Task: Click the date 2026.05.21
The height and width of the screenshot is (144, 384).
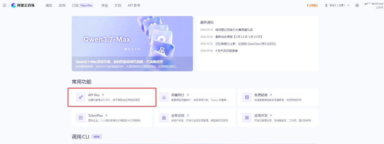Action: 206,29
